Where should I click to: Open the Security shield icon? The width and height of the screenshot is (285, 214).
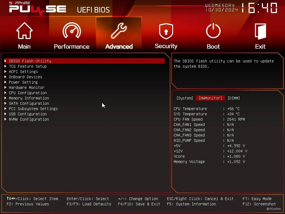(x=166, y=31)
